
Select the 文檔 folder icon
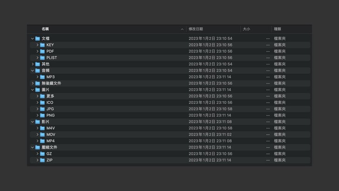[x=38, y=39]
